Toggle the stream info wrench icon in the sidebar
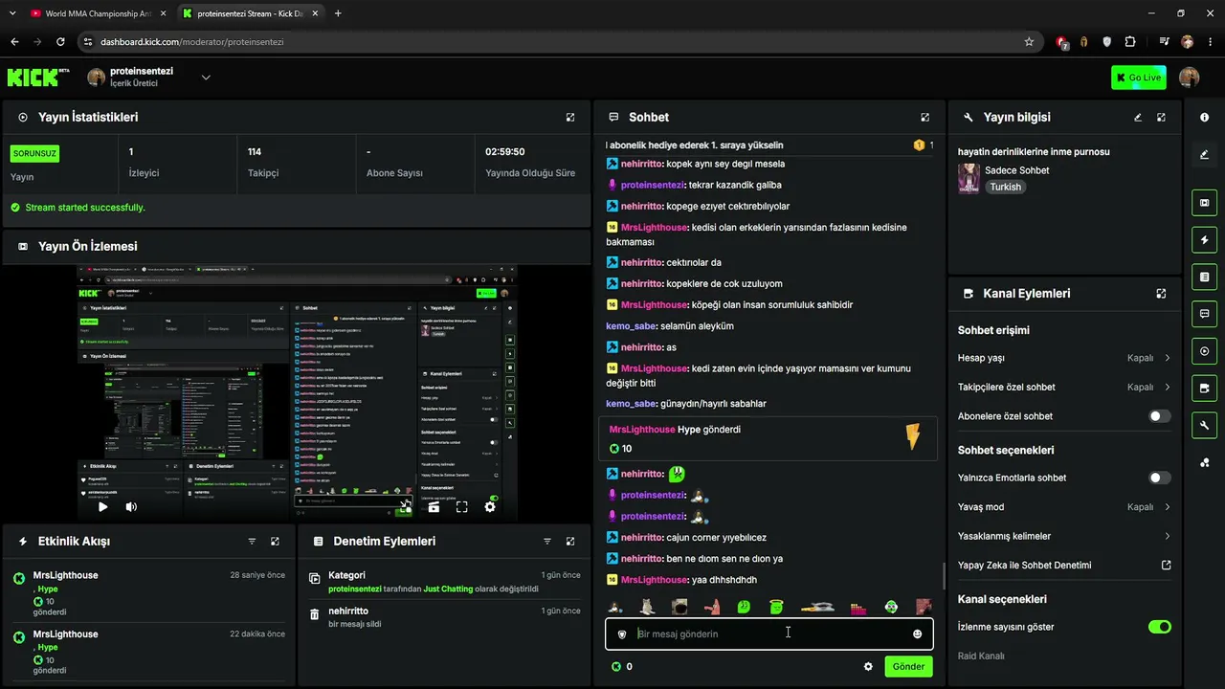Image resolution: width=1225 pixels, height=689 pixels. coord(1204,426)
